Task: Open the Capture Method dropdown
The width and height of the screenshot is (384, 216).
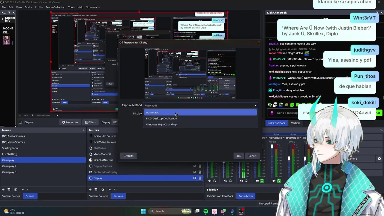Action: pos(201,105)
